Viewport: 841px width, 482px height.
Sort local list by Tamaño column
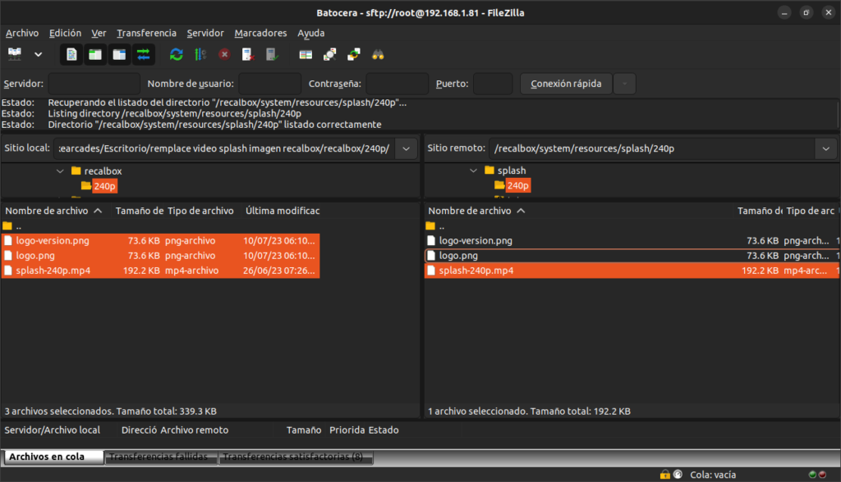[139, 211]
